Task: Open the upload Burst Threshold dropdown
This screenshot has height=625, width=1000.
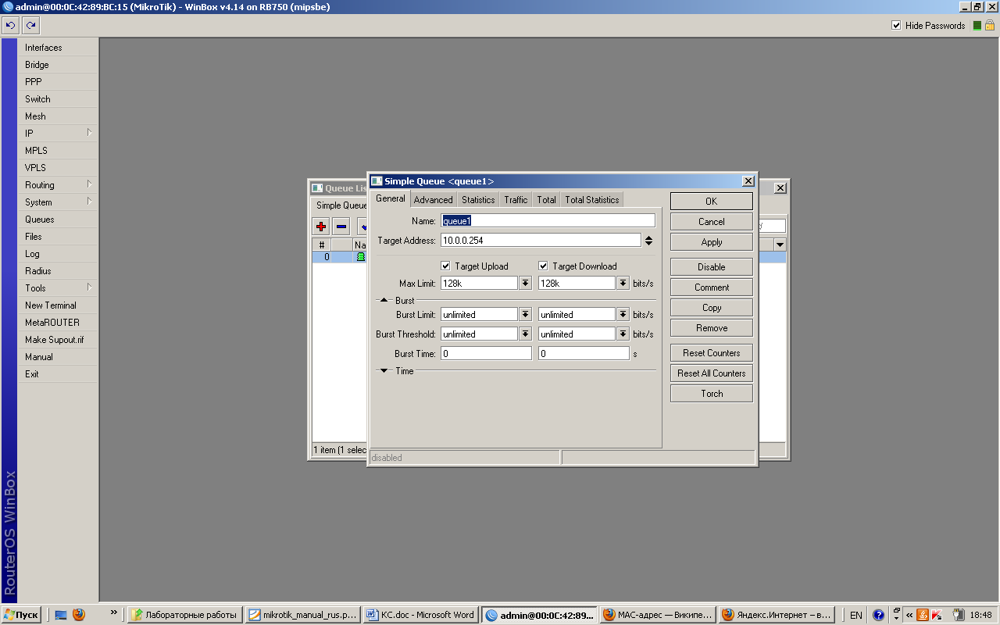Action: tap(526, 334)
